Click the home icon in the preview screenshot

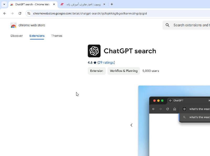(x=175, y=109)
